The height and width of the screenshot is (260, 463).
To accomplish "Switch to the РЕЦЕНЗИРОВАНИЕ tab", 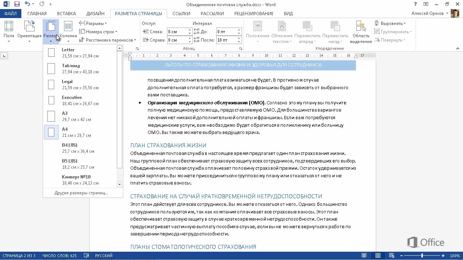I will click(254, 13).
